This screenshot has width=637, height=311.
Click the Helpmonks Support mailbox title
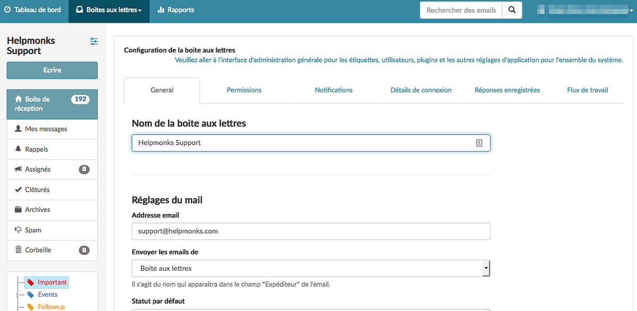point(31,46)
